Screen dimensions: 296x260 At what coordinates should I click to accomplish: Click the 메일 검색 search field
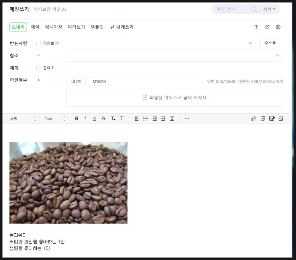click(233, 9)
